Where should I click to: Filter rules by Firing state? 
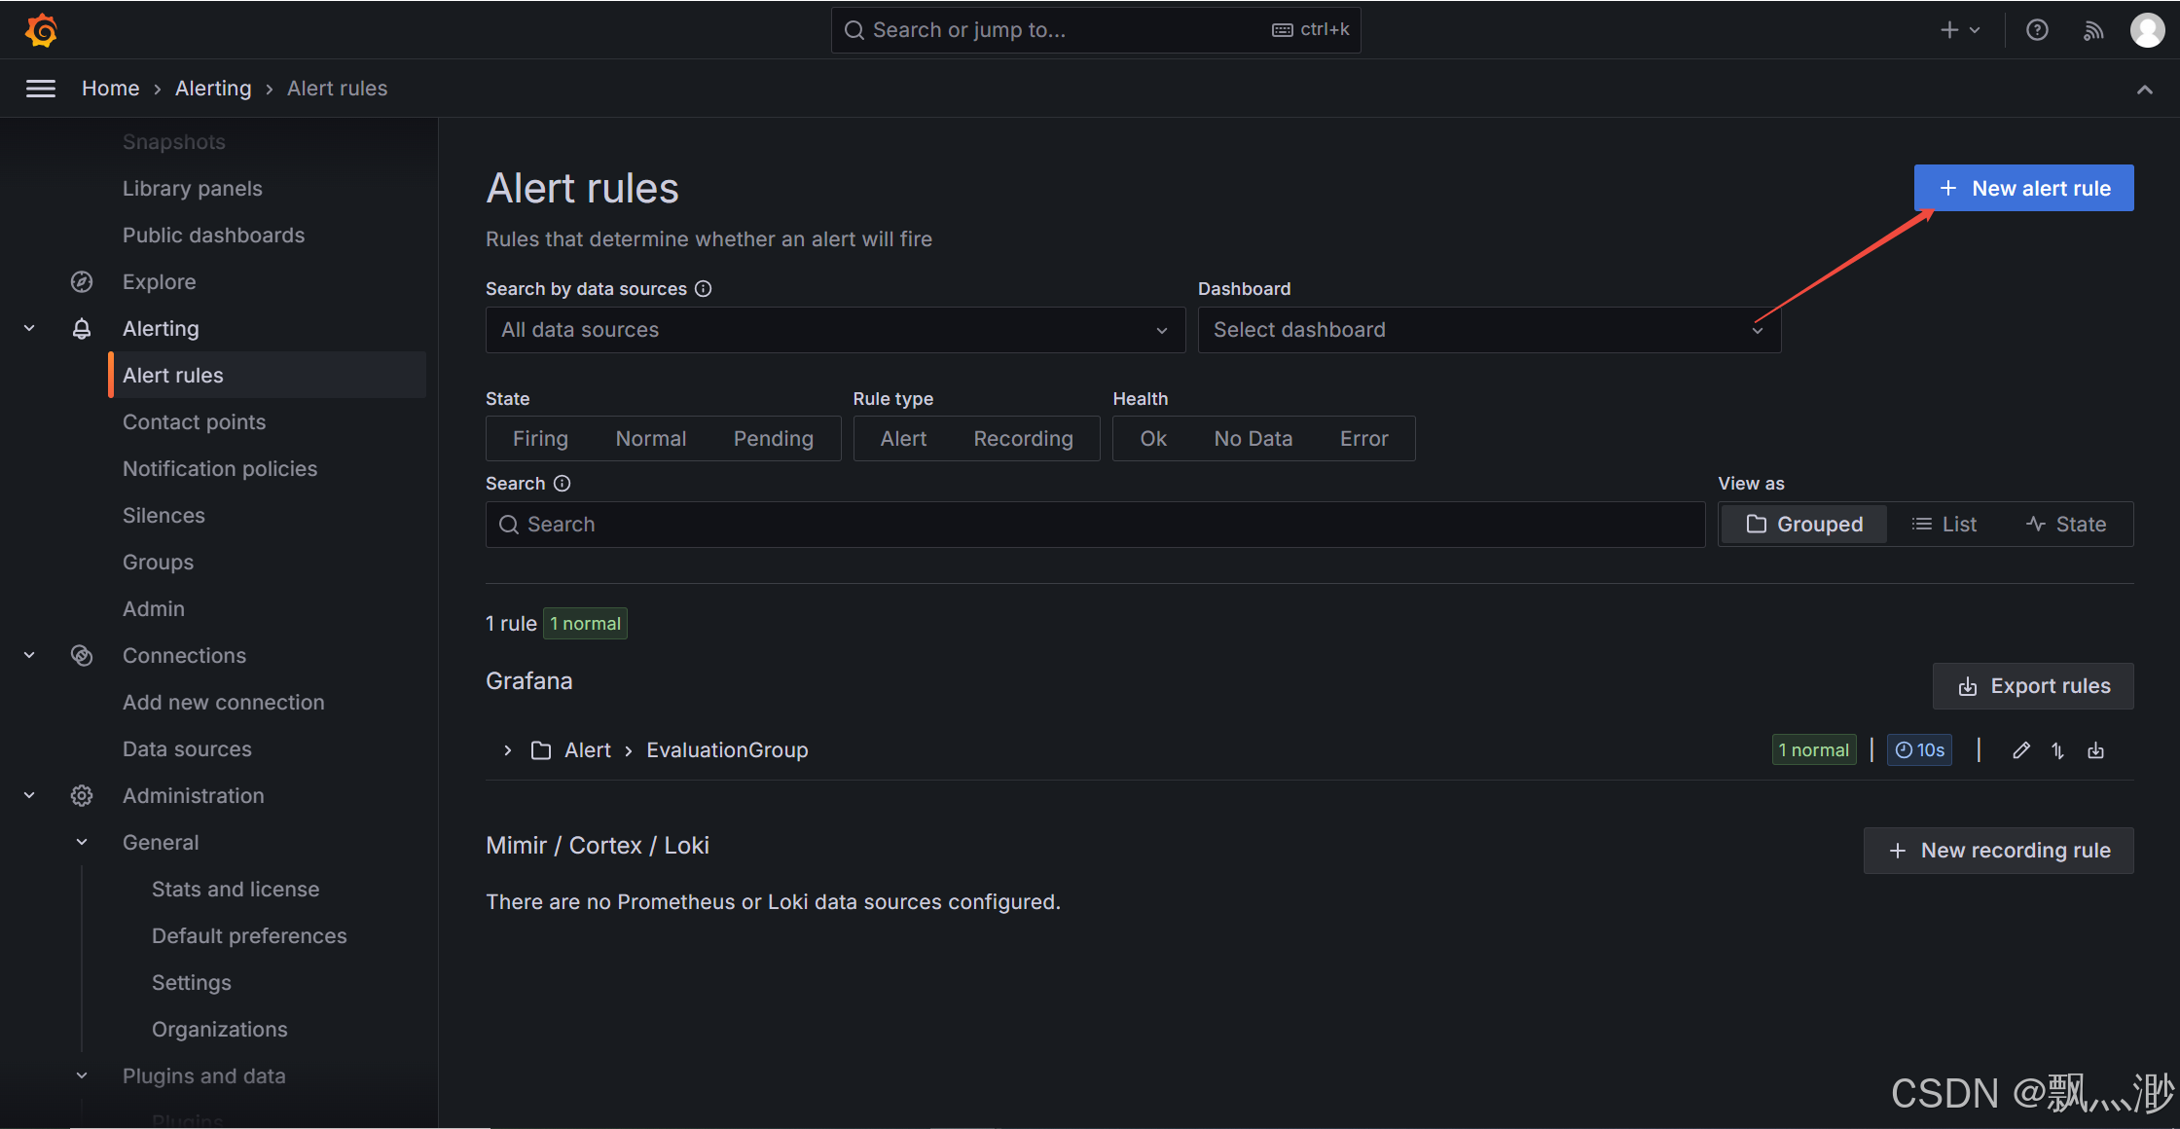click(x=540, y=439)
